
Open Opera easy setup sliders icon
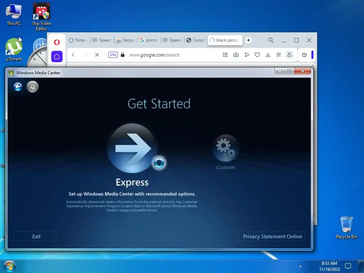(x=279, y=55)
